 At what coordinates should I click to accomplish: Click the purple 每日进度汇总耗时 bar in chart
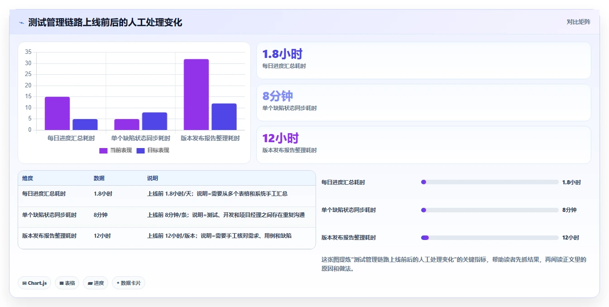(x=57, y=114)
